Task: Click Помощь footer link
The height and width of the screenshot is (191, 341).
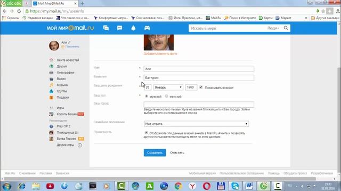Action: point(273,173)
